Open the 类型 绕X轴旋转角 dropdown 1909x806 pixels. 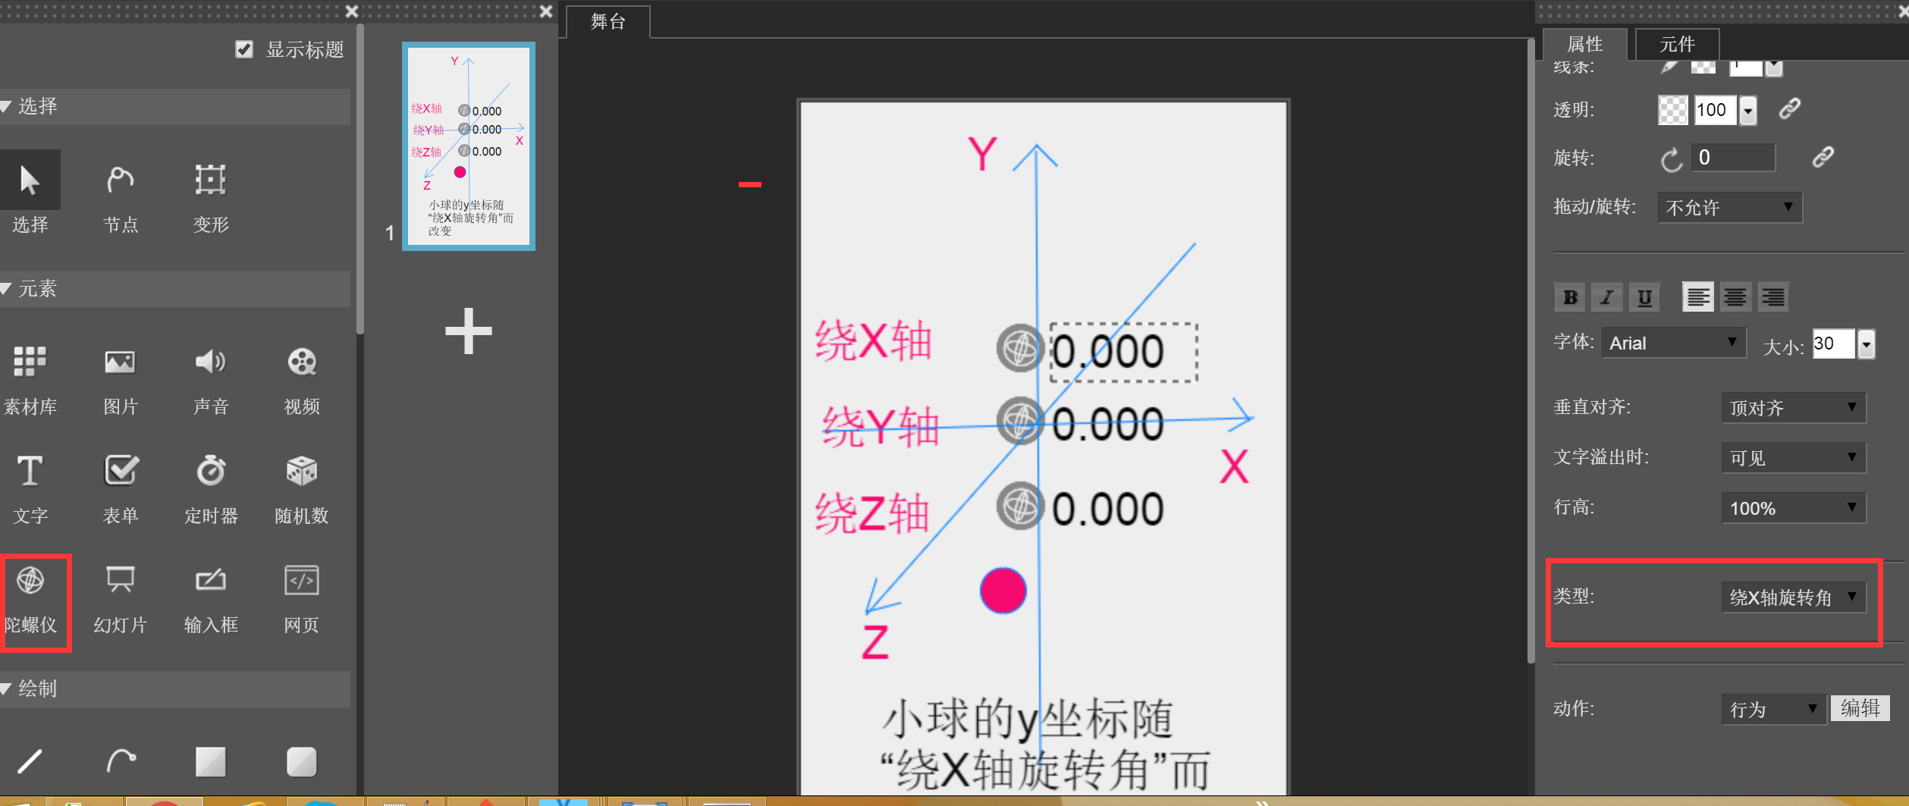[1794, 597]
